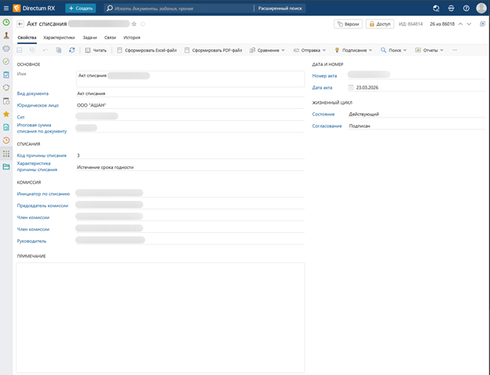Click the folder icon in left sidebar
This screenshot has width=490, height=375.
click(x=6, y=166)
